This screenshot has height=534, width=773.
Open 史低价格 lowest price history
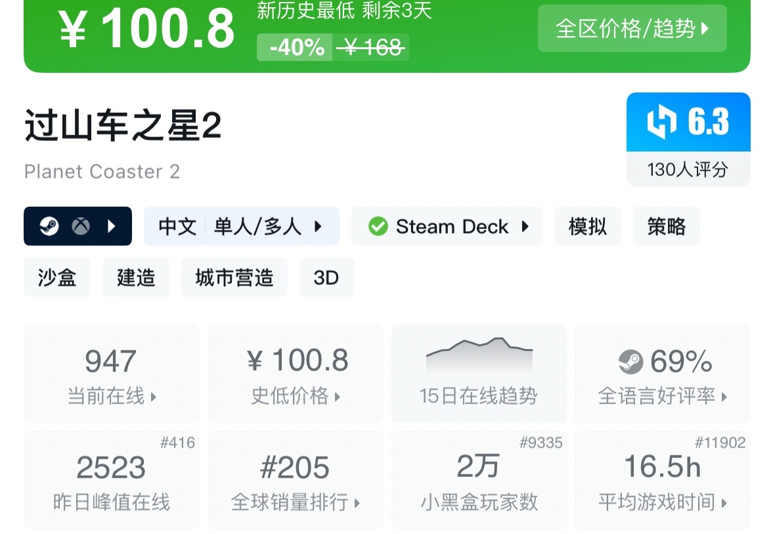295,374
